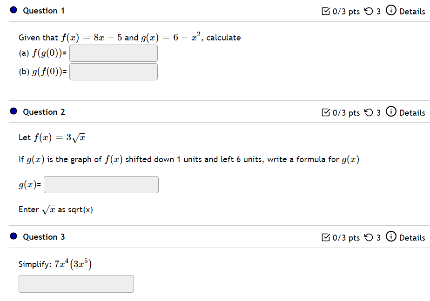Click the info icon for Question 3 details

click(391, 236)
